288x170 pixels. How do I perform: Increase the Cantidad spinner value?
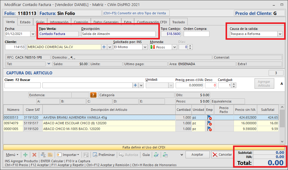point(234,84)
